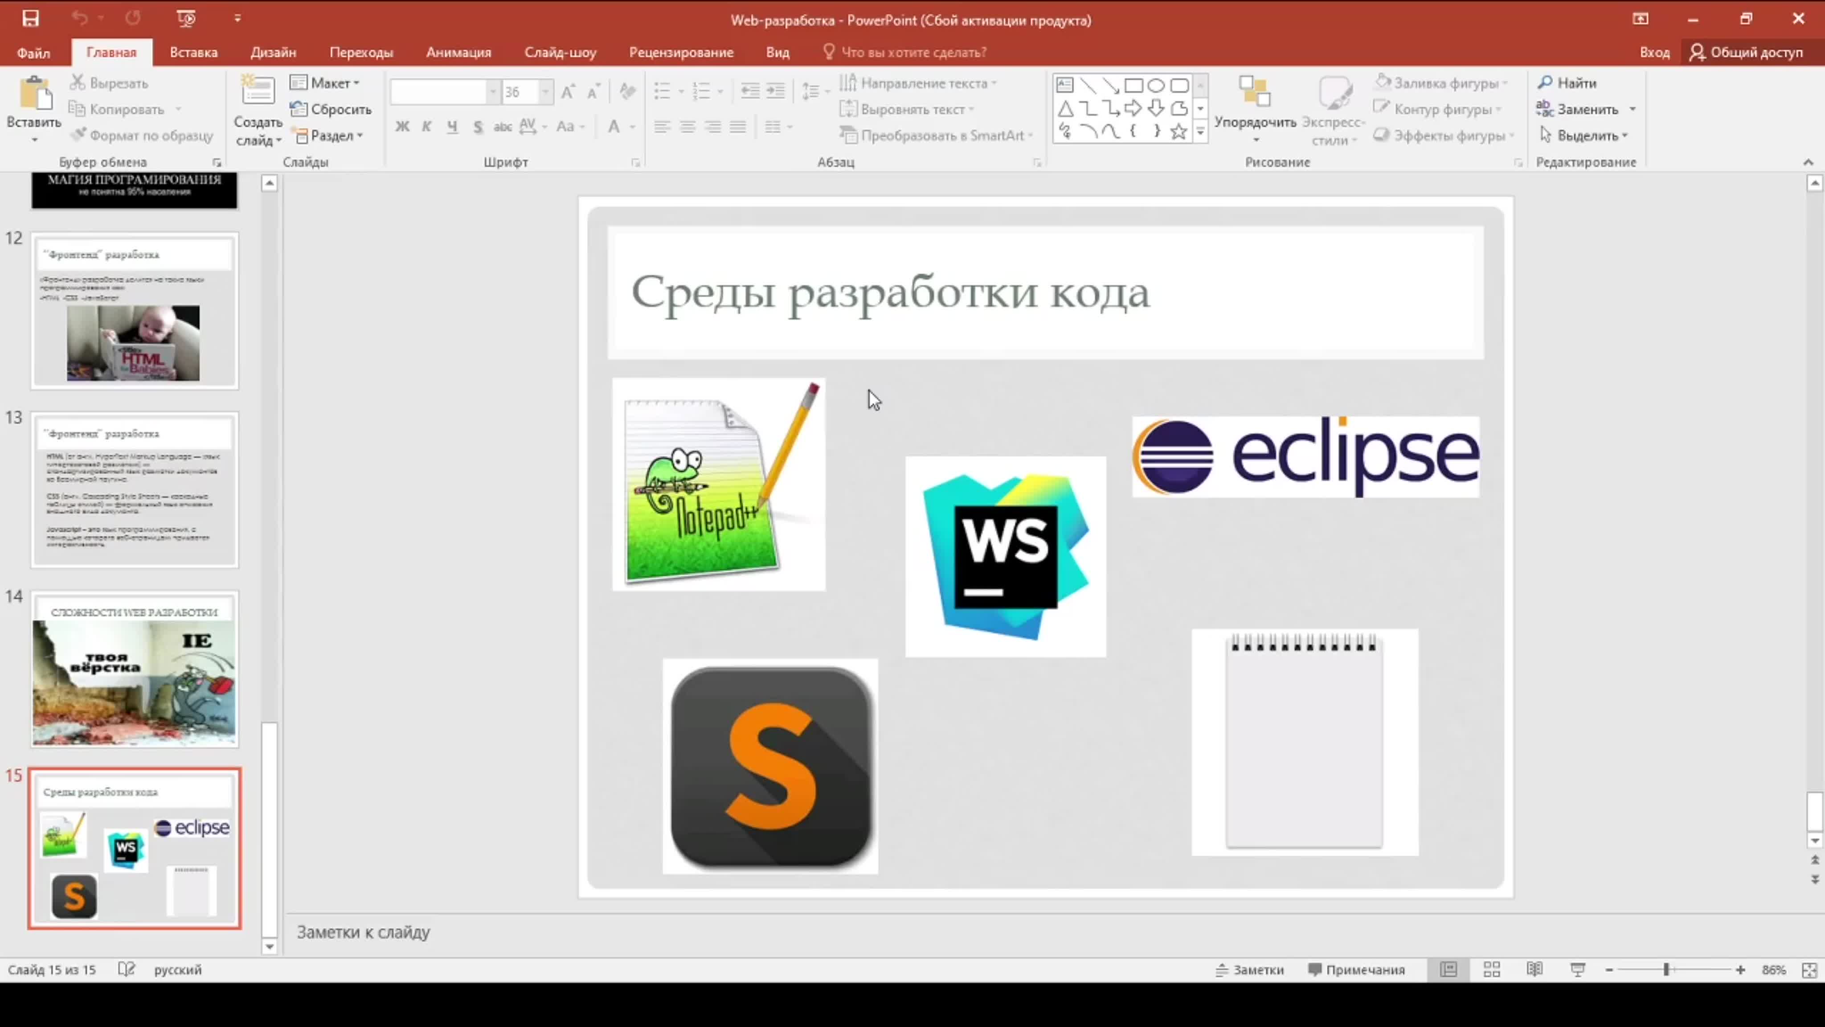Open the font size dropdown arrow
1825x1027 pixels.
(x=545, y=91)
